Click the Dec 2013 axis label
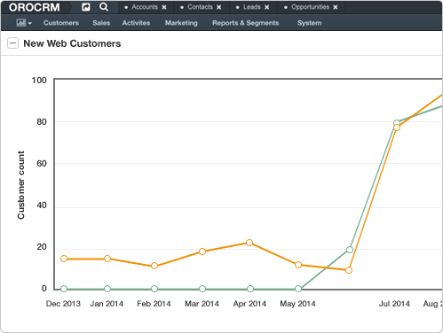The height and width of the screenshot is (333, 443). [63, 304]
